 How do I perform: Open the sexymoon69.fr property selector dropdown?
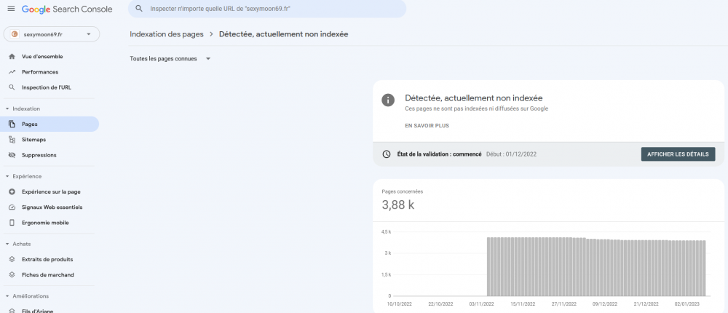(52, 34)
